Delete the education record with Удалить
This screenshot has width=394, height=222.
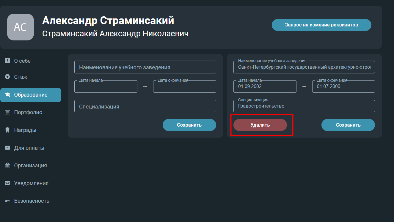tap(260, 125)
